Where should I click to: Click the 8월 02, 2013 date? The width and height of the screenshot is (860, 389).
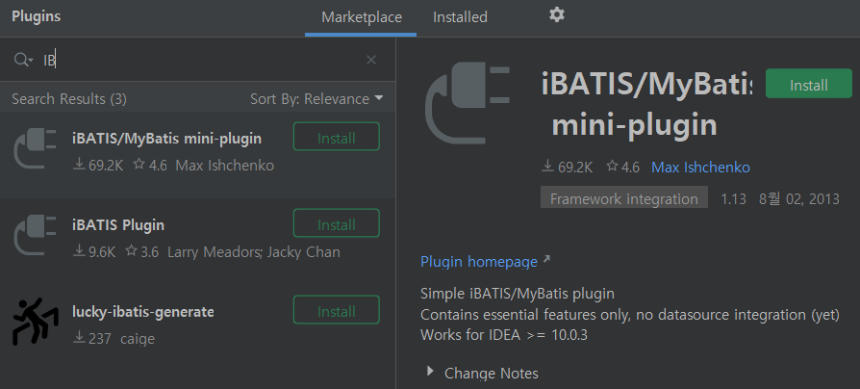[799, 198]
